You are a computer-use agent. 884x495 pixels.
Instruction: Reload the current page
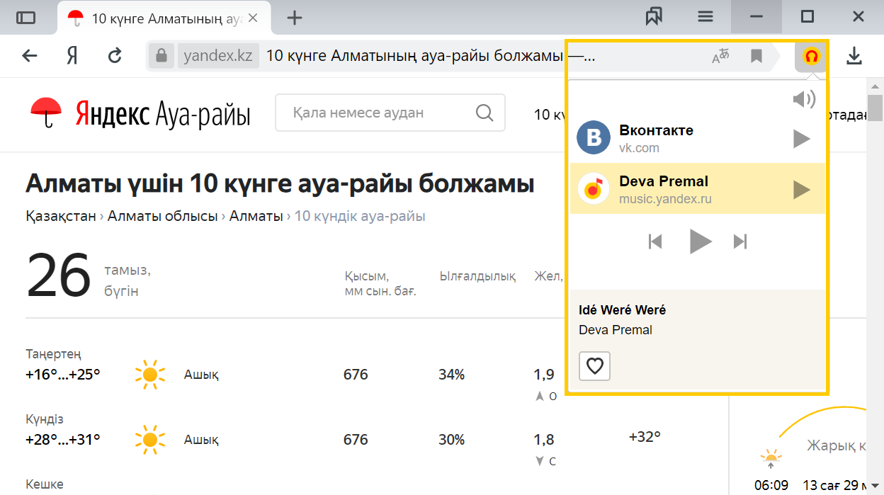[115, 56]
